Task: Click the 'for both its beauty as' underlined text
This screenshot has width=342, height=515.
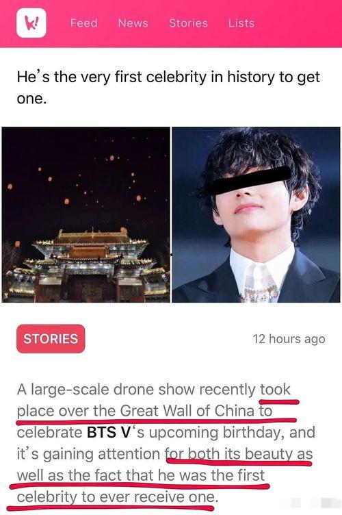Action: click(x=239, y=454)
